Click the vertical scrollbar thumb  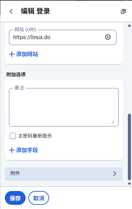(129, 147)
